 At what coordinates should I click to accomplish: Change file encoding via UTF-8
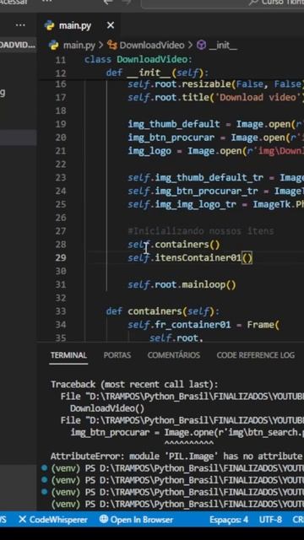tap(270, 520)
